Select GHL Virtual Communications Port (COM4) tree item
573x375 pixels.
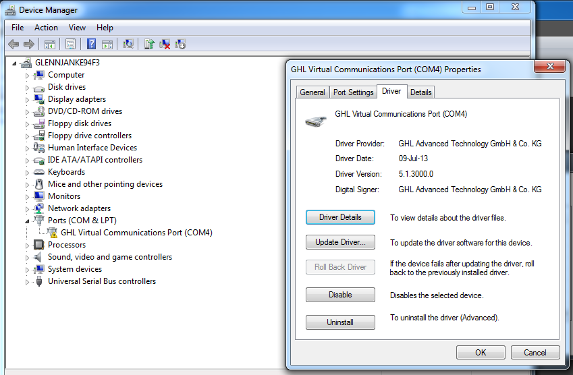(136, 233)
